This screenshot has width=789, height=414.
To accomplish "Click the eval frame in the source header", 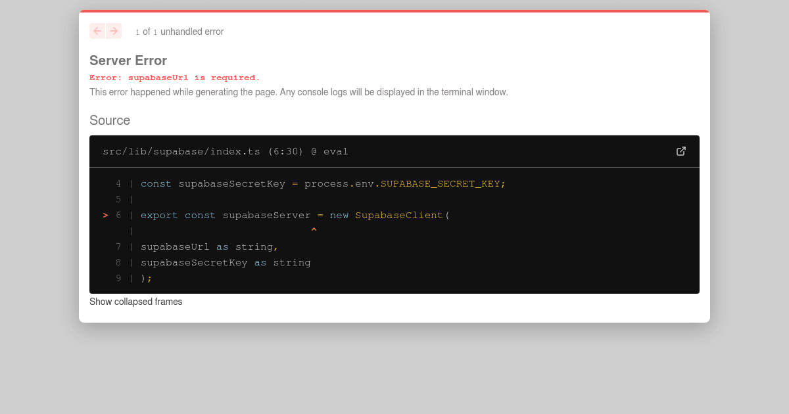I will click(x=336, y=151).
